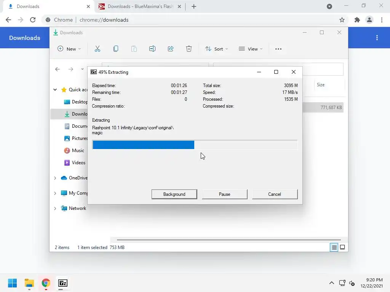Click the Delete trash icon in Explorer
390x292 pixels.
tap(189, 49)
